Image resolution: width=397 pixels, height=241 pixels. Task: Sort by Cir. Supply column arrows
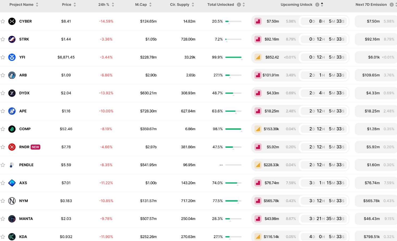point(193,5)
